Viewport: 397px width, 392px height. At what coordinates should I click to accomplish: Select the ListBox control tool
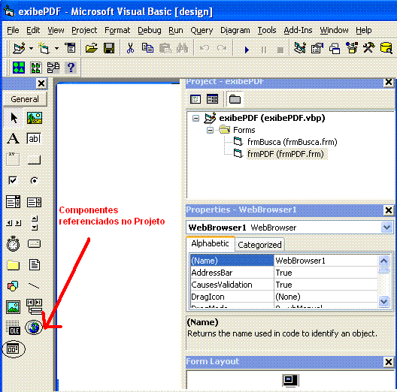(34, 202)
